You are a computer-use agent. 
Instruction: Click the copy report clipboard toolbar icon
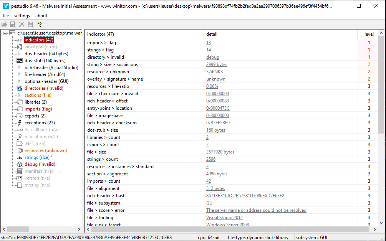[x=30, y=24]
